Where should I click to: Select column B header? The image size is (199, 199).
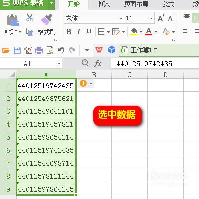click(94, 75)
